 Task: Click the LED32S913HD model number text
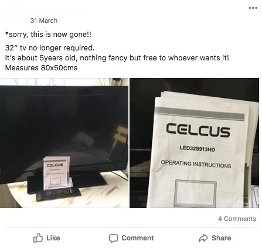[198, 148]
